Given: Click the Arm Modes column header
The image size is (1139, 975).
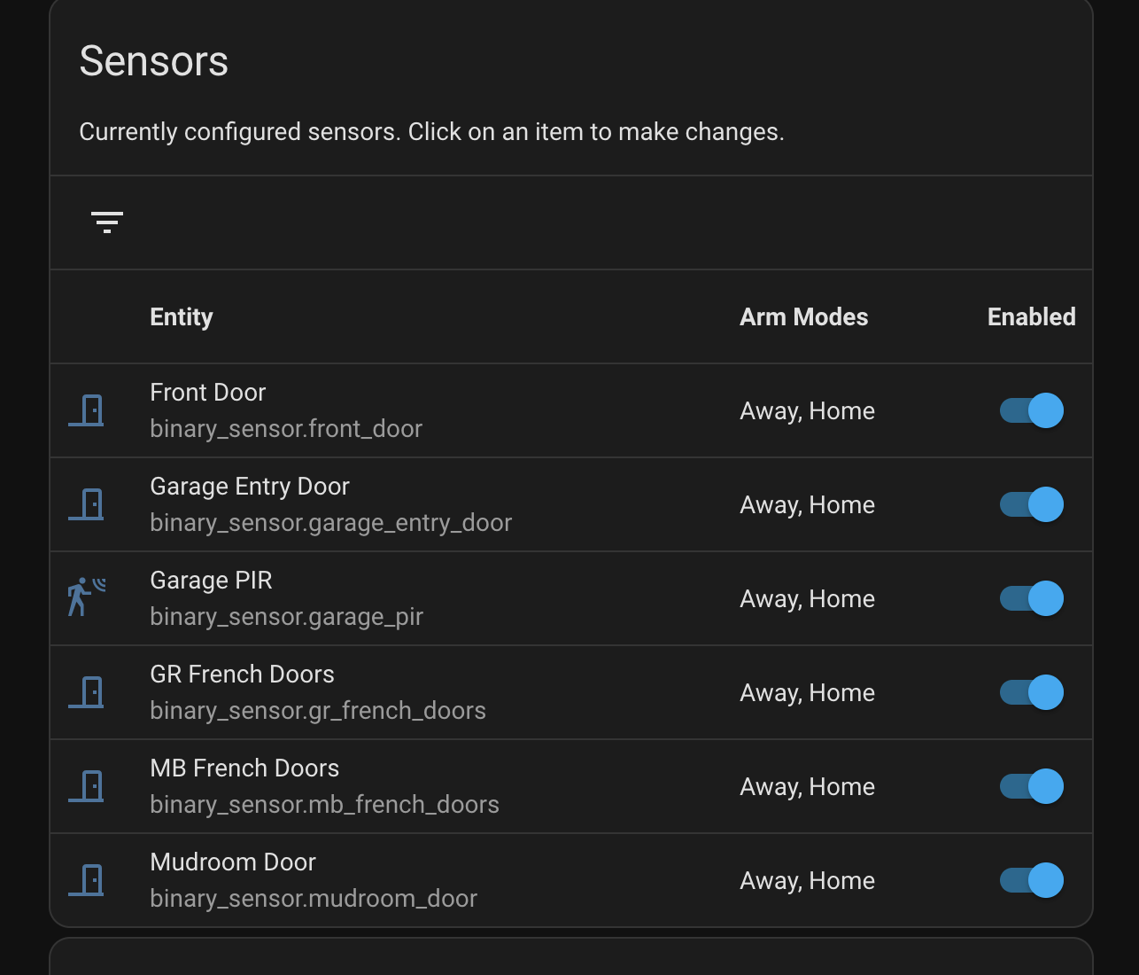Looking at the screenshot, I should 803,316.
